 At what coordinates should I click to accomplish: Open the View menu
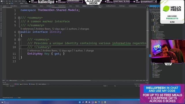[10, 1]
